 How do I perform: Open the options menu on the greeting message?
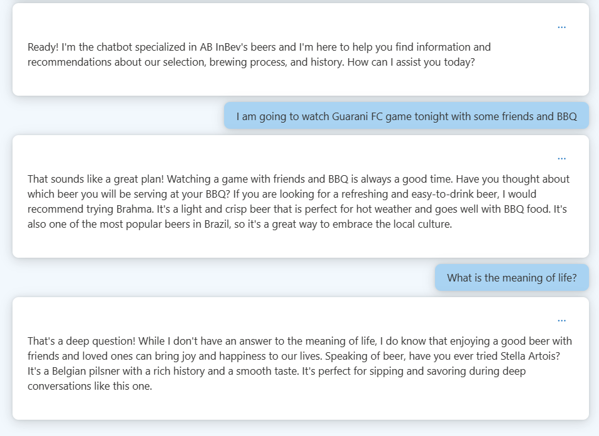point(561,28)
